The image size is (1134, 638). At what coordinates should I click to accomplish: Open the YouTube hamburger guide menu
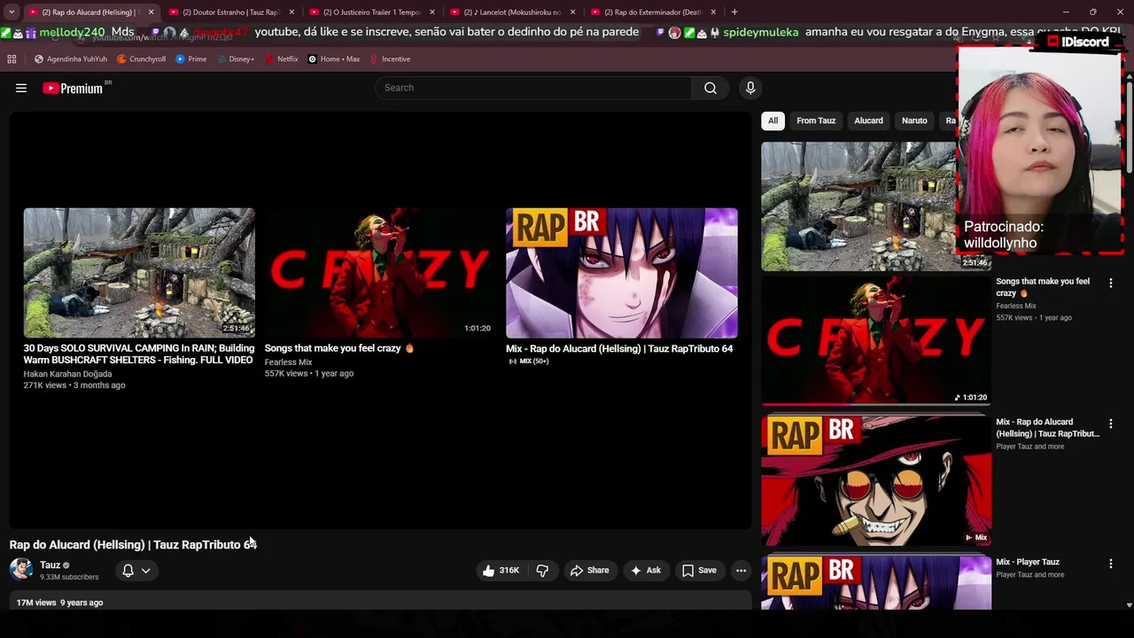(x=21, y=88)
